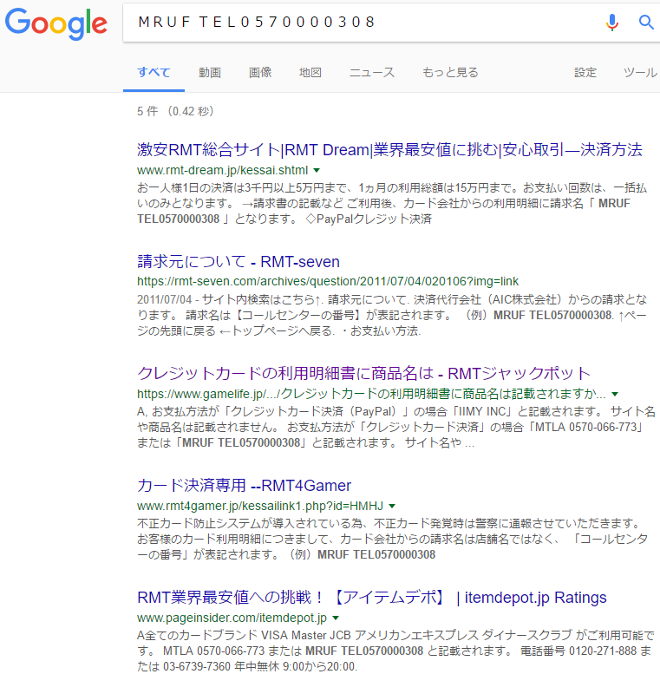This screenshot has width=660, height=674.
Task: Expand the もっと見る menu
Action: pos(450,73)
